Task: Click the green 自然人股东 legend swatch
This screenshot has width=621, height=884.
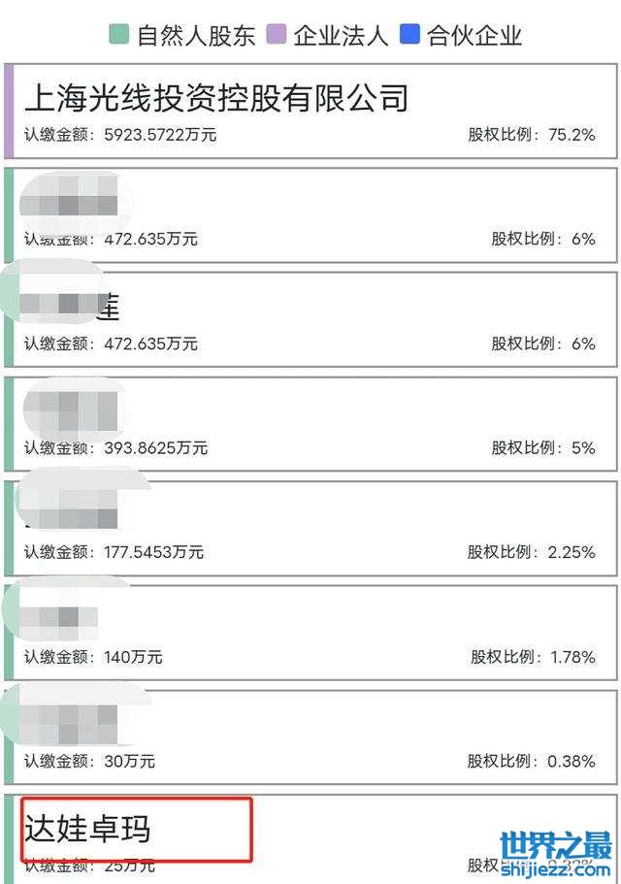Action: (118, 36)
